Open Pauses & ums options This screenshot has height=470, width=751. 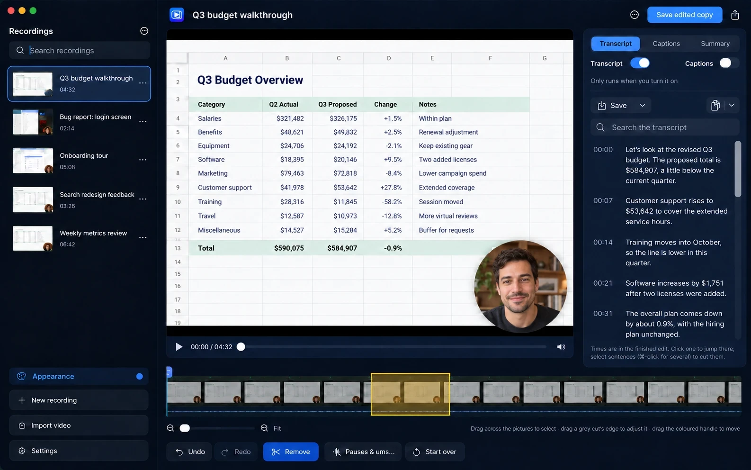[363, 452]
